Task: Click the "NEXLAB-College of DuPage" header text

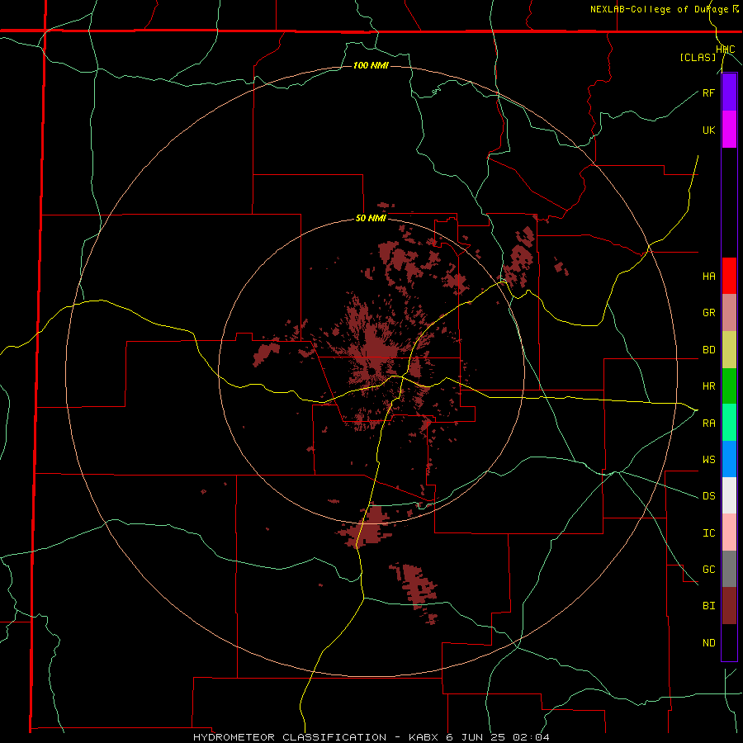Action: coord(661,9)
